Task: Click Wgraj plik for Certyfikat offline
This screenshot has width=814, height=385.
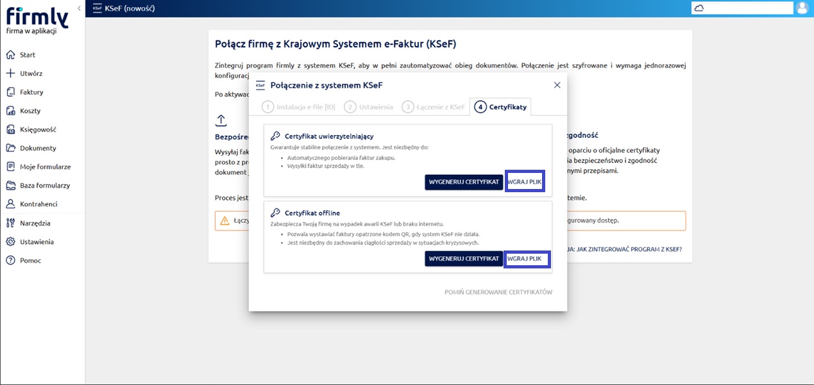Action: click(524, 259)
